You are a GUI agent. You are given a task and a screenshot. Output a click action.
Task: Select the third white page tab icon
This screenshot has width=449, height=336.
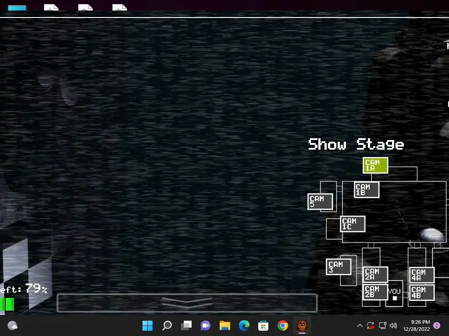(x=120, y=7)
